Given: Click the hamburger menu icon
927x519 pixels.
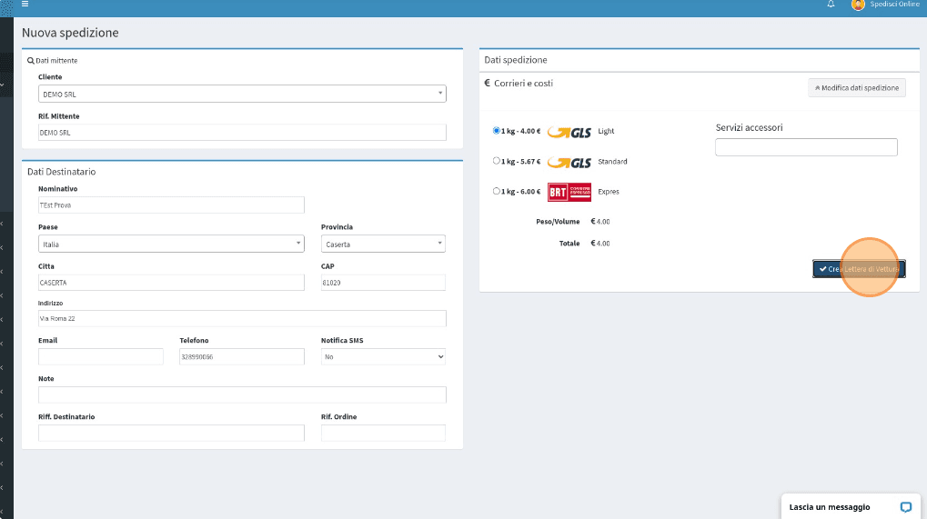Looking at the screenshot, I should [x=25, y=5].
